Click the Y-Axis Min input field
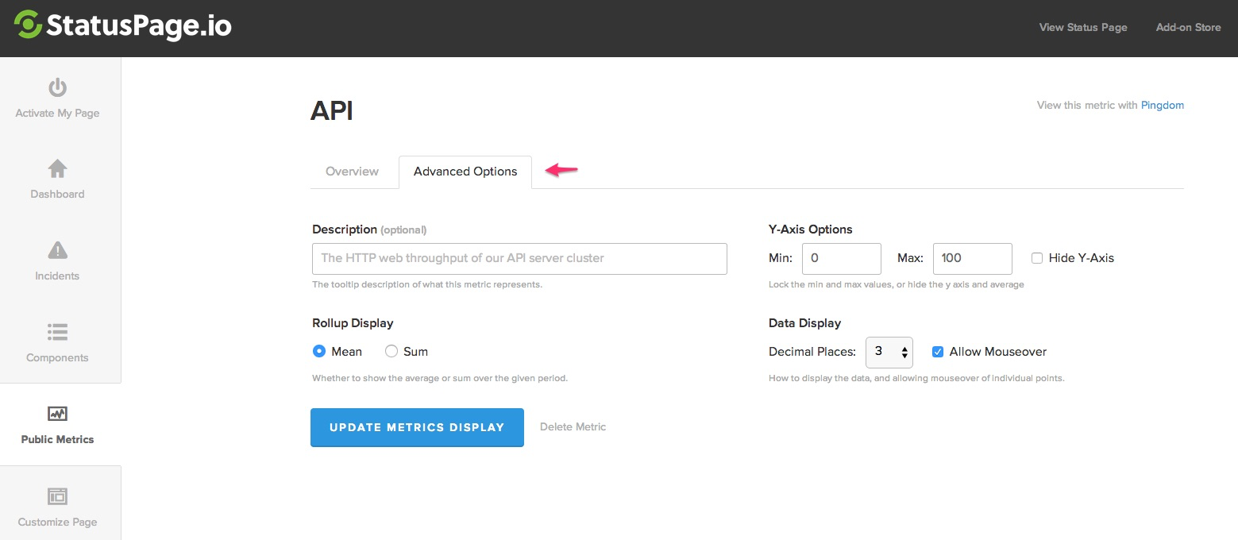1238x540 pixels. coord(842,259)
